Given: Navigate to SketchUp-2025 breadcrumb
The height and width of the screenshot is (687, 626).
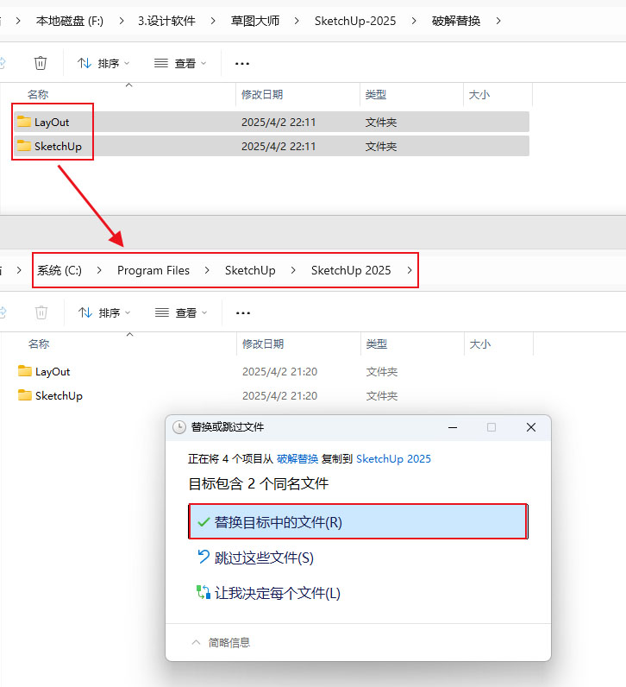Looking at the screenshot, I should tap(355, 21).
